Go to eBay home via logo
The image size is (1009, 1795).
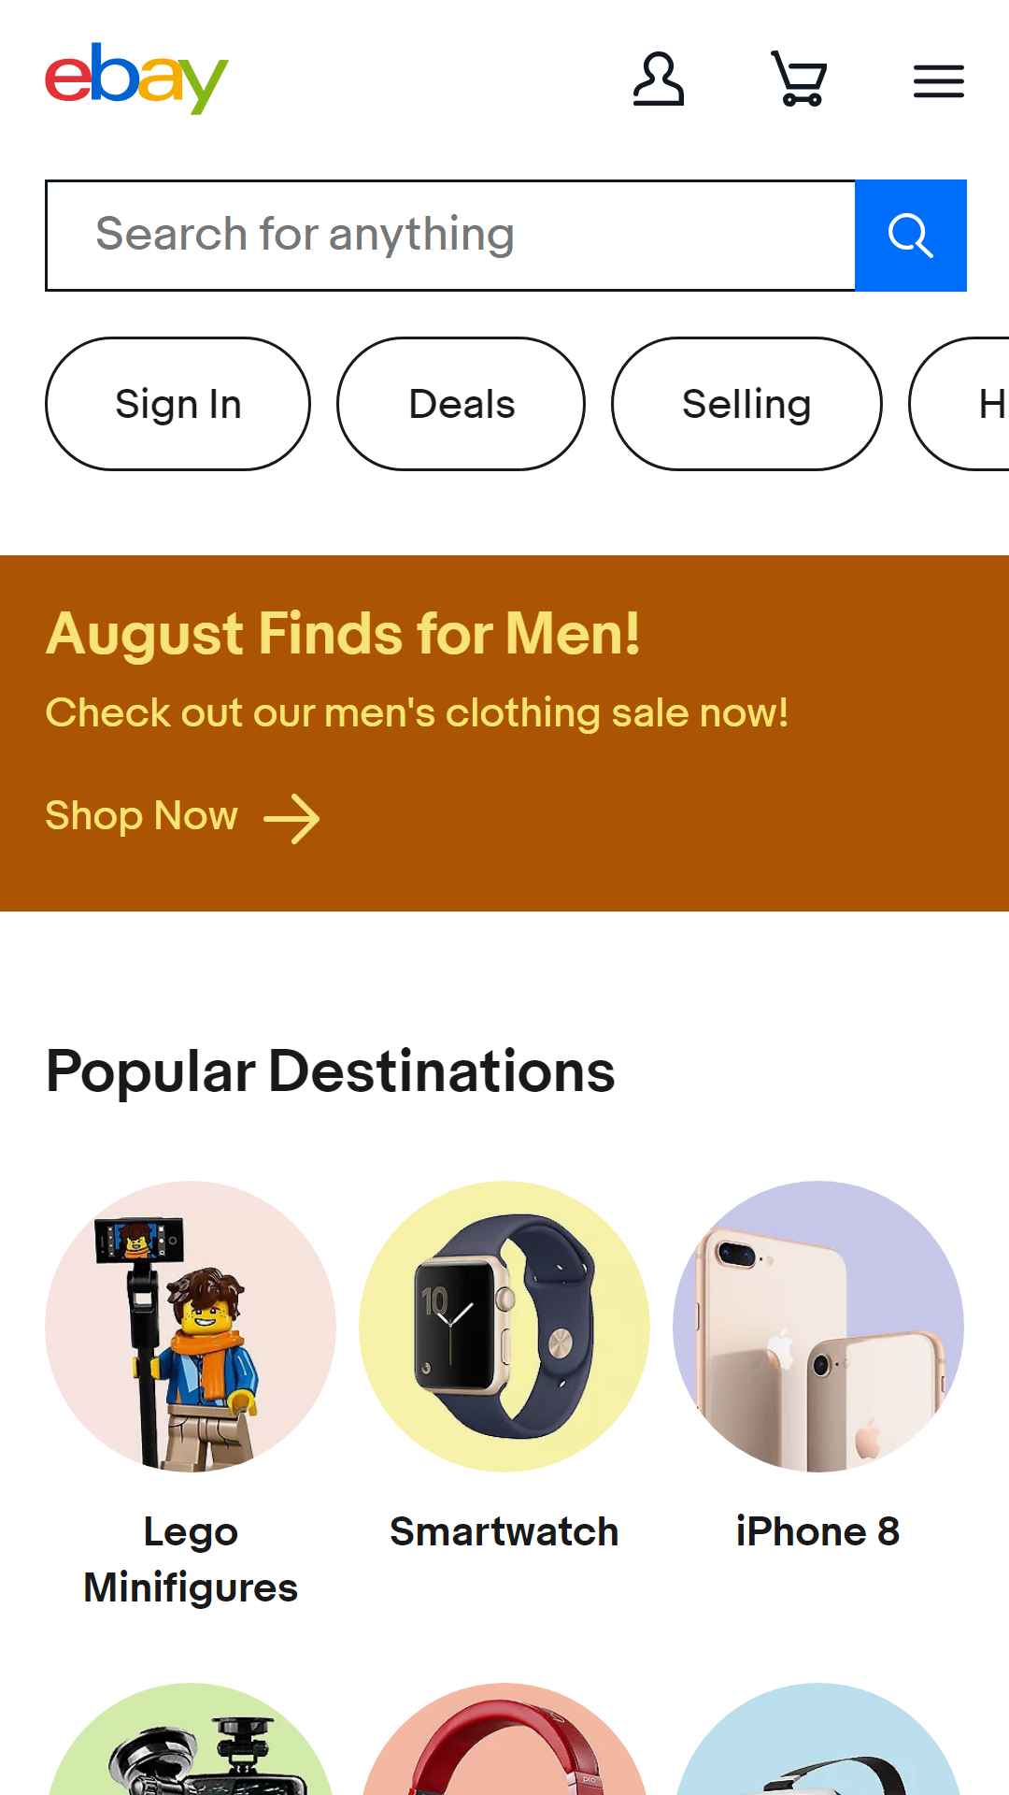pos(136,79)
